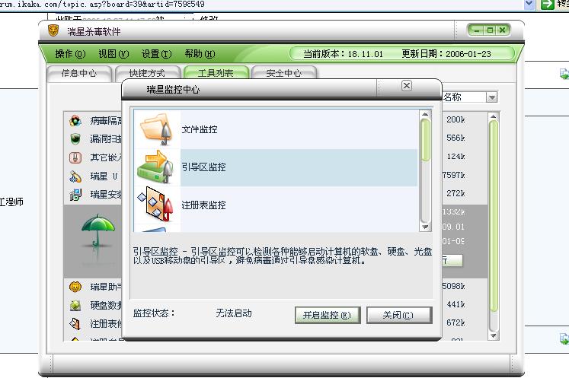Click the green umbrella icon
The width and height of the screenshot is (569, 378).
click(98, 232)
